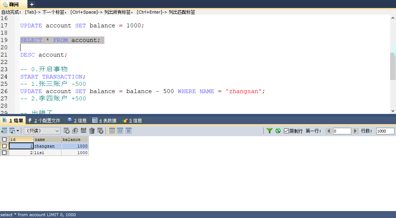Sort by the id column header
The image size is (396, 218).
click(21, 139)
